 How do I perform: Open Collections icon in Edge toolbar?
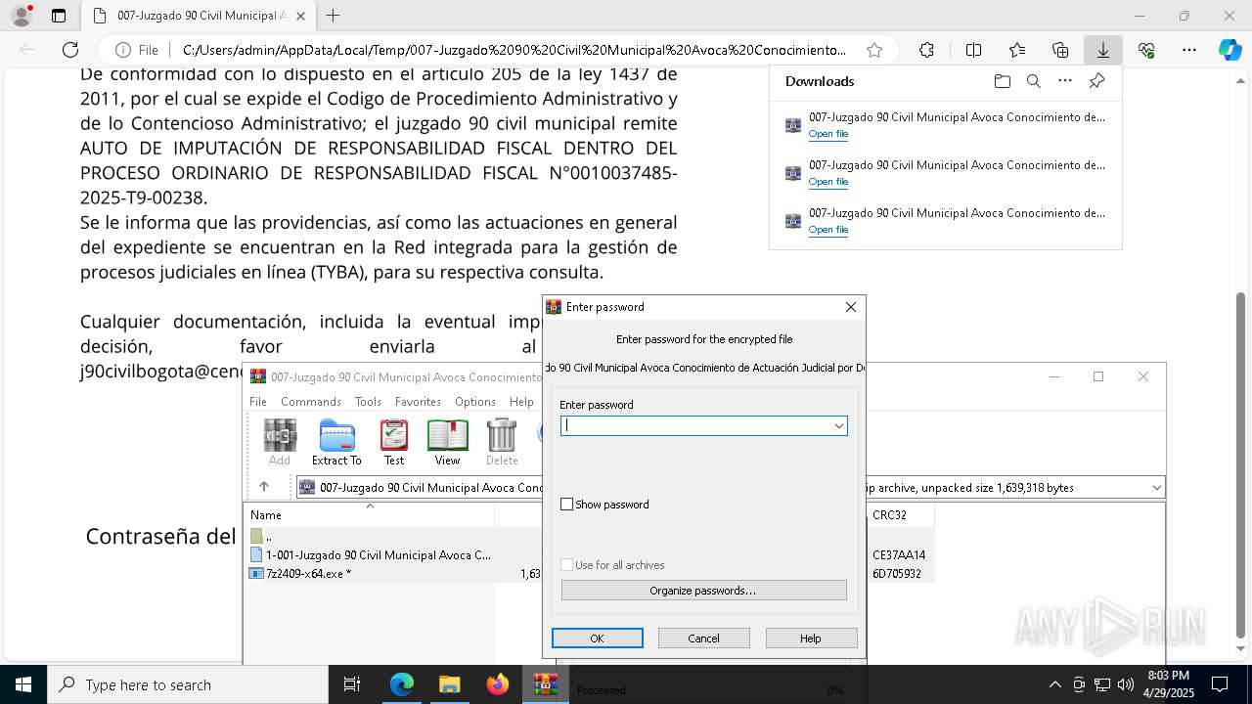pyautogui.click(x=1060, y=50)
